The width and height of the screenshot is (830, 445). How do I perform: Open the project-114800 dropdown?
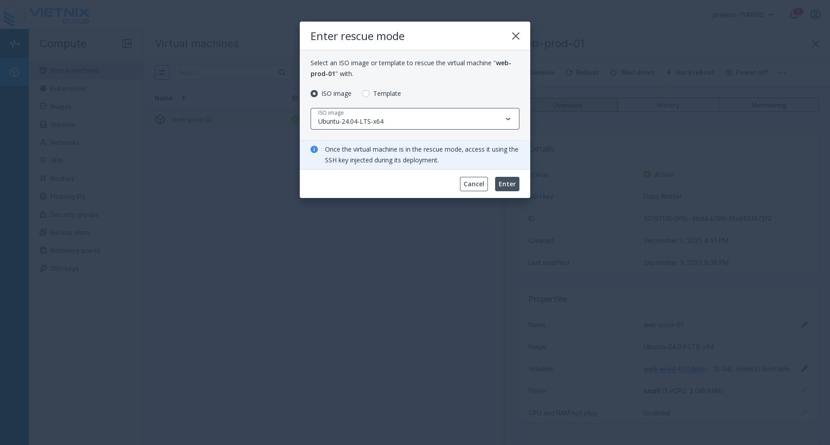coord(742,14)
